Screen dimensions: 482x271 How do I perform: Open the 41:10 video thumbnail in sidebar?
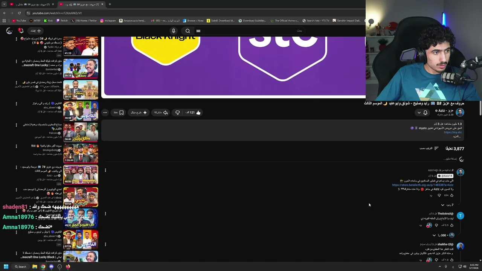[x=81, y=46]
